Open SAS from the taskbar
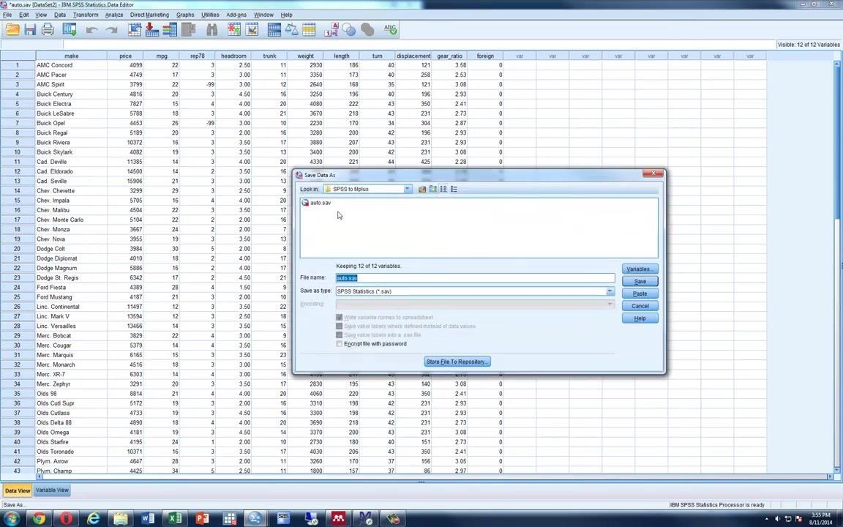 tap(284, 518)
